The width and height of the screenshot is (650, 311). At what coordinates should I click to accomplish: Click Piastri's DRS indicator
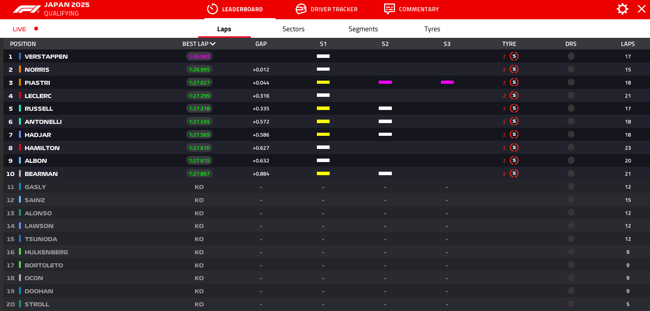click(571, 83)
